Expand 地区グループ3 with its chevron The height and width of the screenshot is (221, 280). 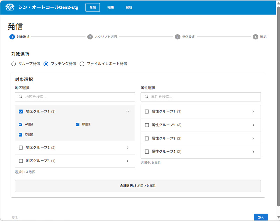pyautogui.click(x=128, y=161)
